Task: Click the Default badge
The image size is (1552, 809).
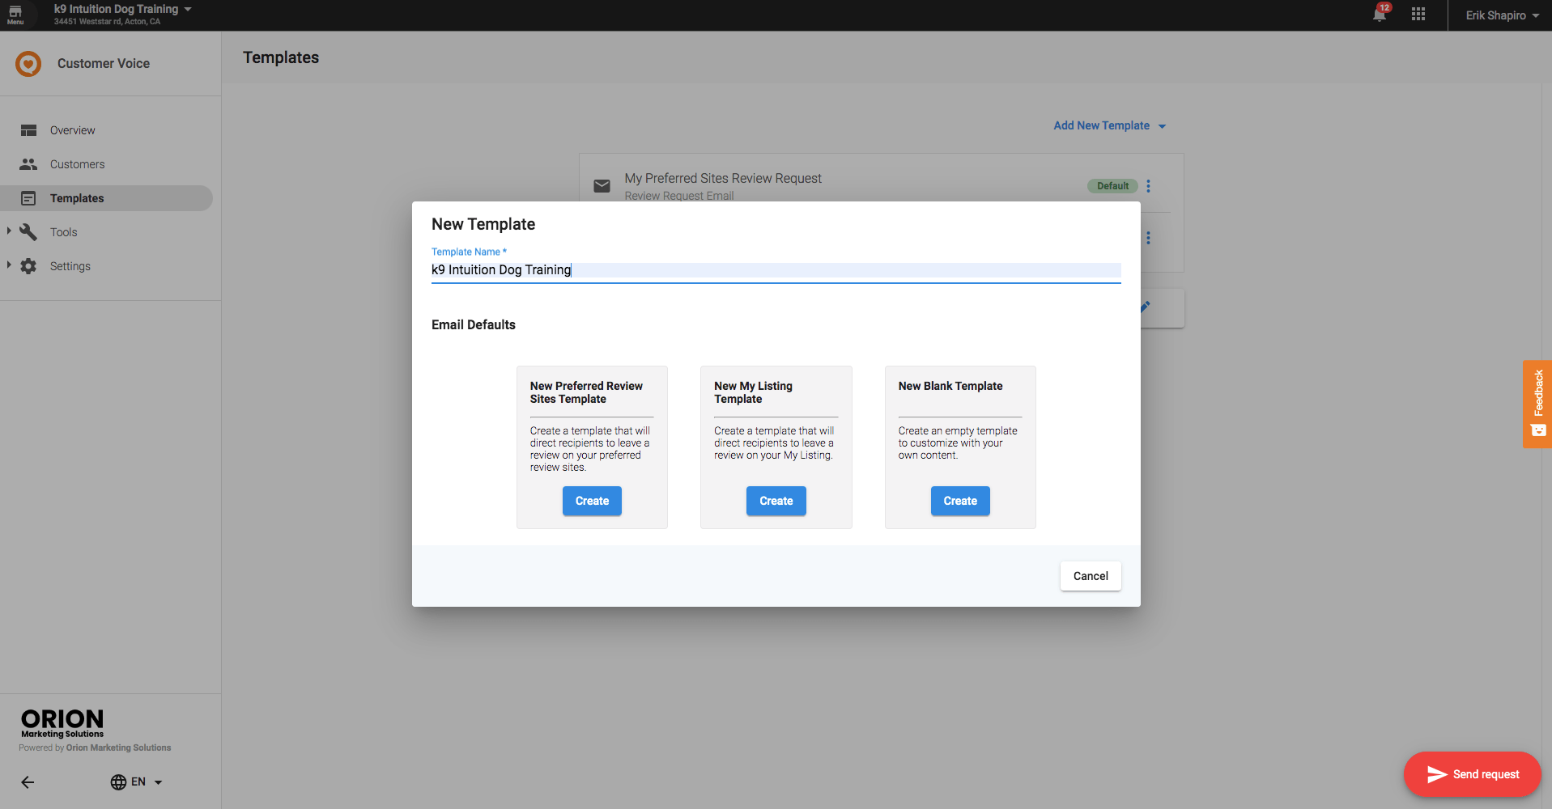Action: pos(1112,186)
